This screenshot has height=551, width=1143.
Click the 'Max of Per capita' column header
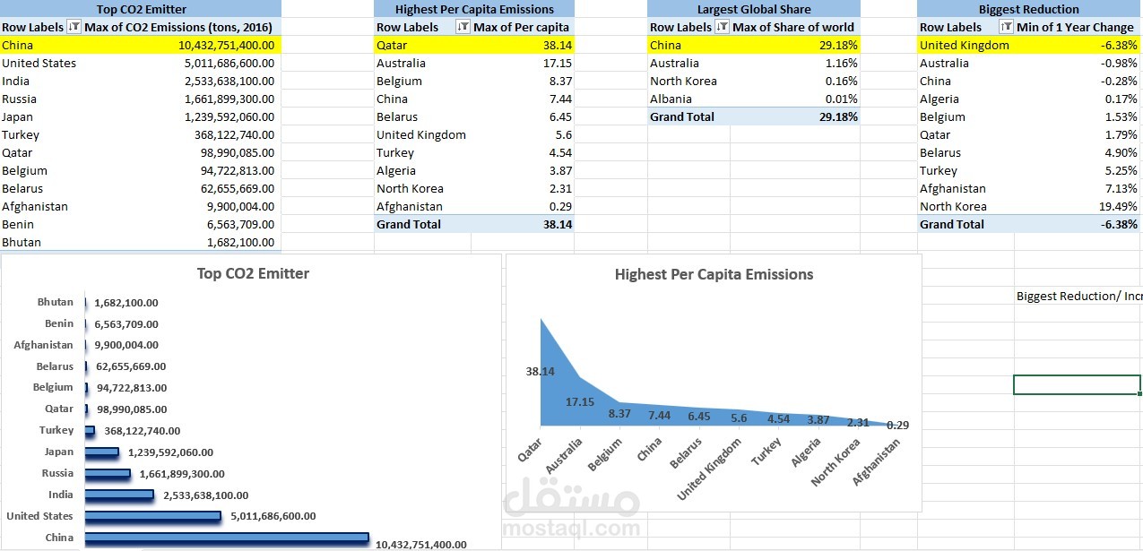523,27
